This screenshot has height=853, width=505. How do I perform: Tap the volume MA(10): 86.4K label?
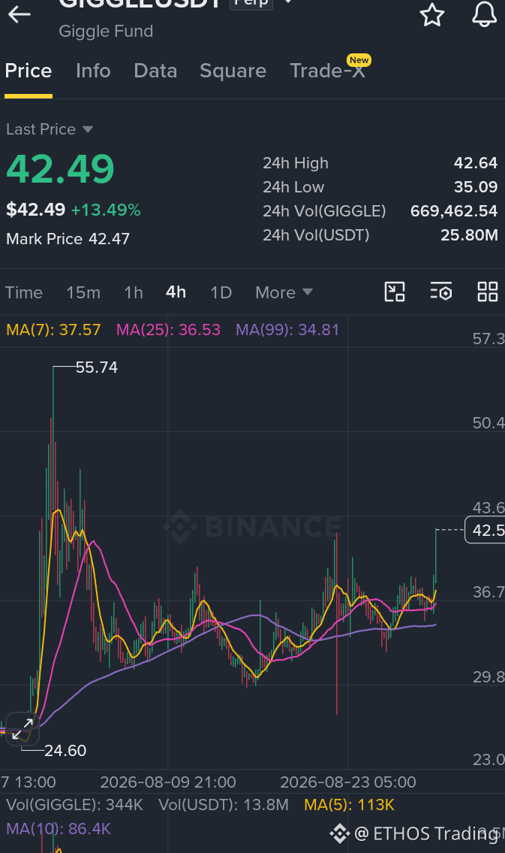tap(58, 829)
